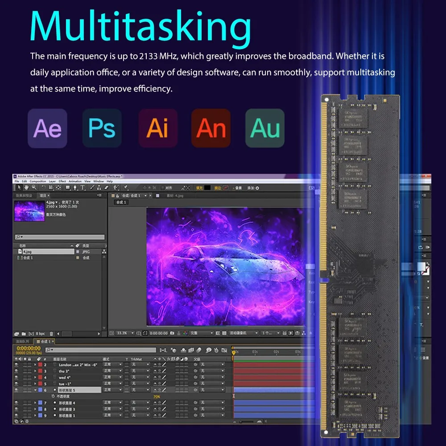
Task: Open the Composition menu
Action: pyautogui.click(x=38, y=181)
